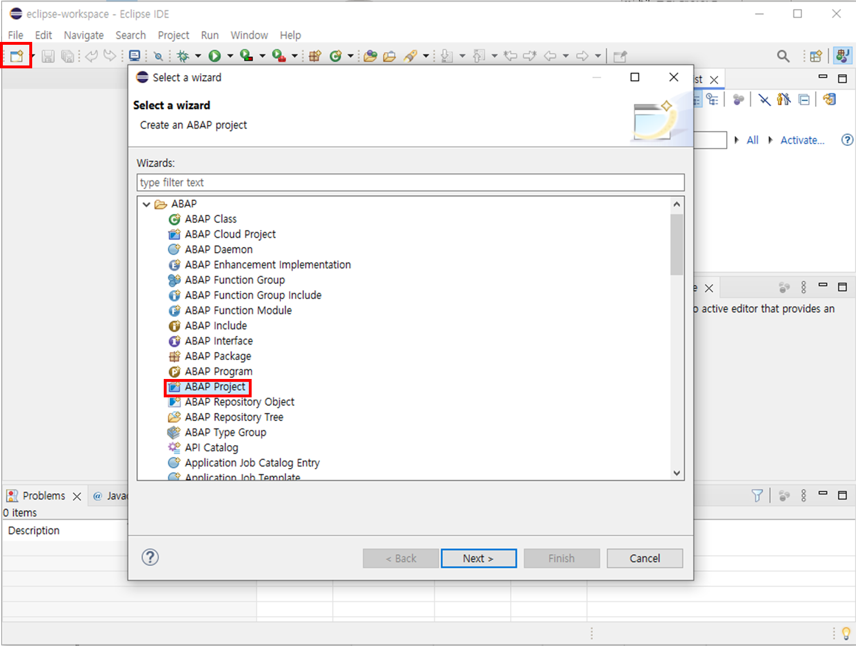Click the Next Annotation toolbar icon

pyautogui.click(x=447, y=56)
